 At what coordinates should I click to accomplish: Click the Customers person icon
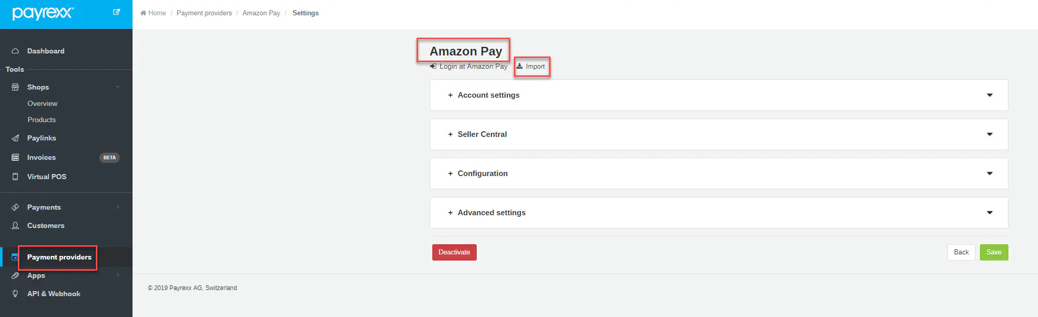click(x=15, y=225)
